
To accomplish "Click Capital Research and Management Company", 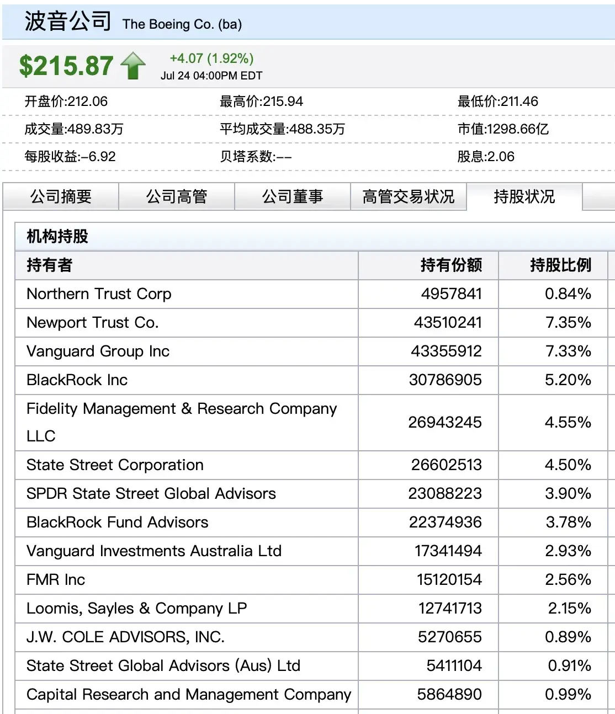I will (188, 695).
